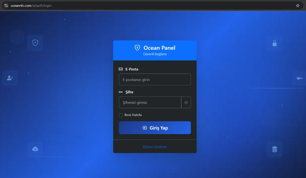Screen dimensions: 306x178
Task: Focus the Şifrenizi giriniz password field
Action: [150, 102]
